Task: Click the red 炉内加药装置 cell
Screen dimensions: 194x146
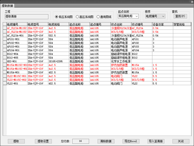Action: 121,65
